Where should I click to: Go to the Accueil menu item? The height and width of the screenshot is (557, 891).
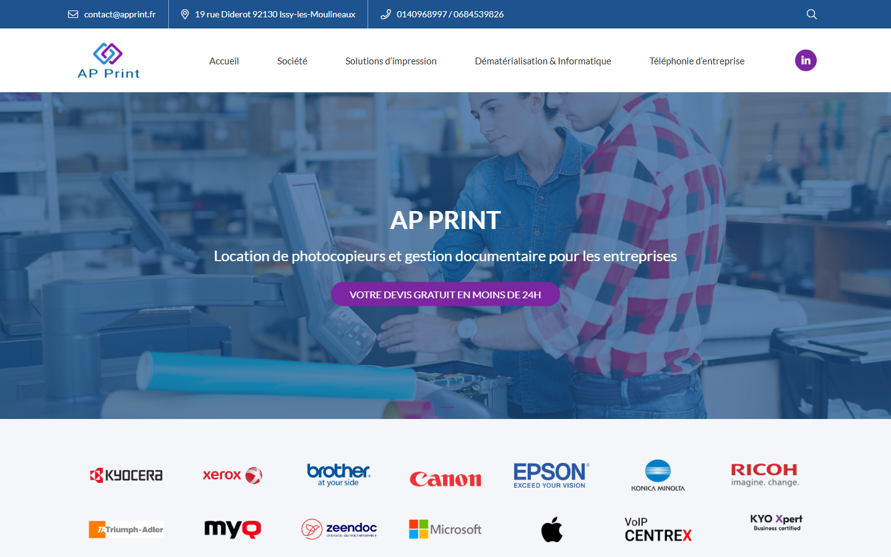tap(224, 61)
